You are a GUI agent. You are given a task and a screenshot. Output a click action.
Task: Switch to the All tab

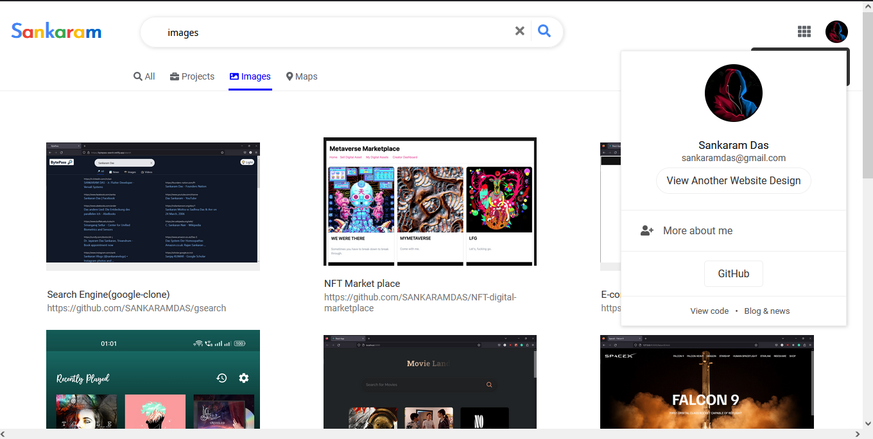pyautogui.click(x=144, y=76)
